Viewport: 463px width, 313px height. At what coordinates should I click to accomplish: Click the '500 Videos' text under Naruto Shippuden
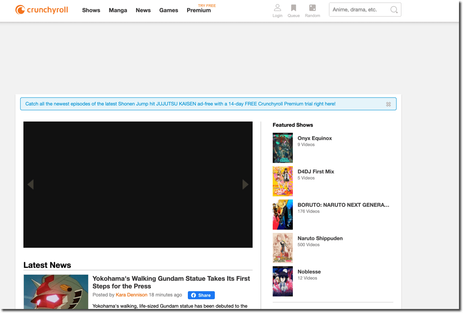308,245
